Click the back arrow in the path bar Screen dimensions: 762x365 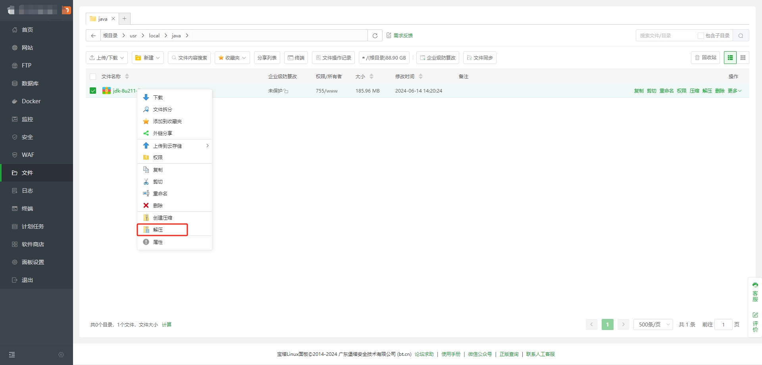coord(93,36)
